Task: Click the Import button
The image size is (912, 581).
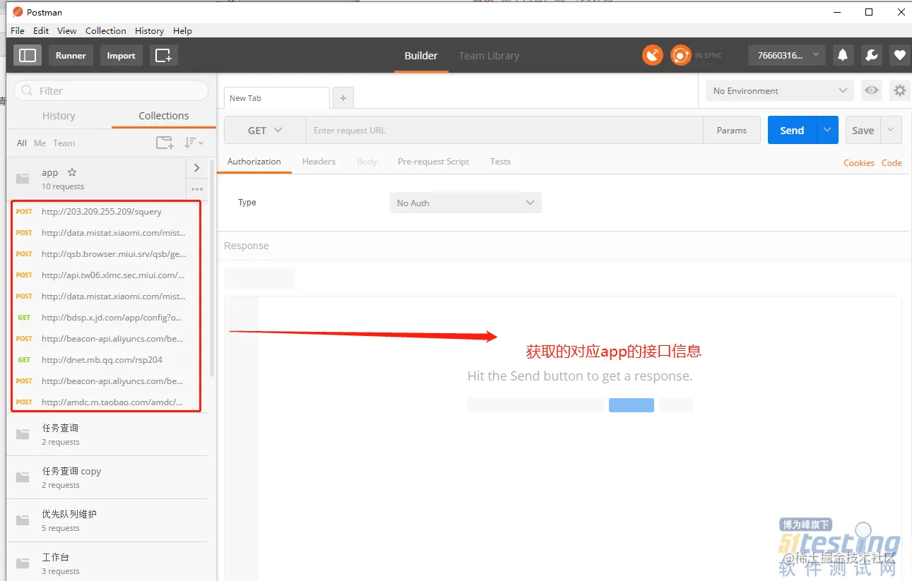Action: tap(121, 55)
